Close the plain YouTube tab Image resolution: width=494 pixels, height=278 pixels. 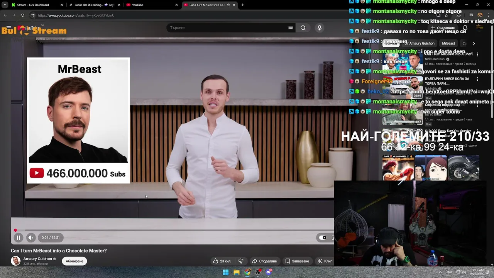click(x=177, y=5)
